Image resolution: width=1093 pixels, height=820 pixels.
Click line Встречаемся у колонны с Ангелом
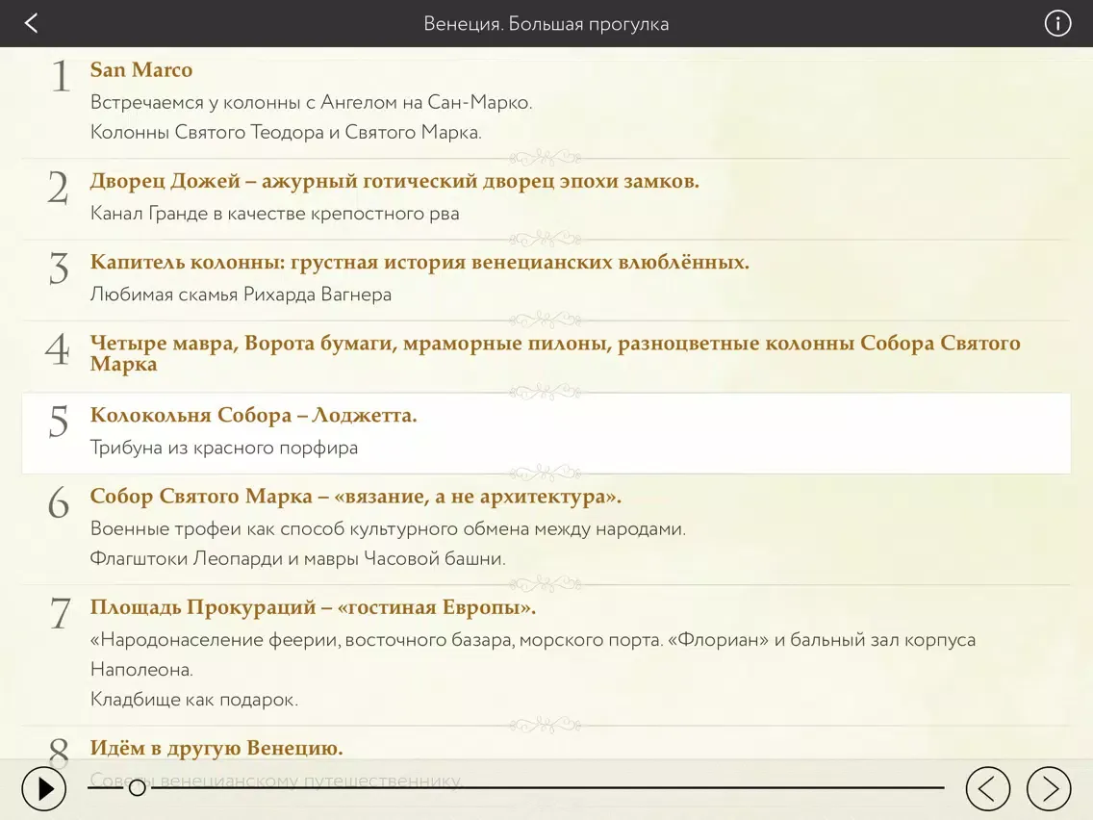(x=311, y=102)
